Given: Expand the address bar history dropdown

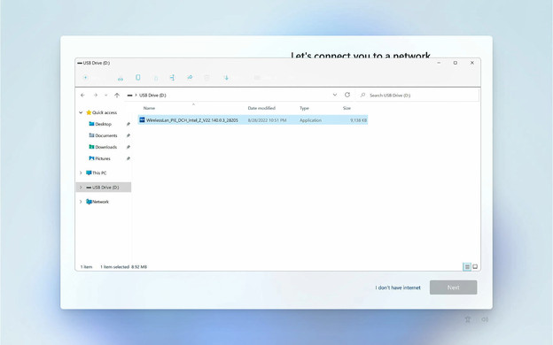Looking at the screenshot, I should pyautogui.click(x=335, y=95).
